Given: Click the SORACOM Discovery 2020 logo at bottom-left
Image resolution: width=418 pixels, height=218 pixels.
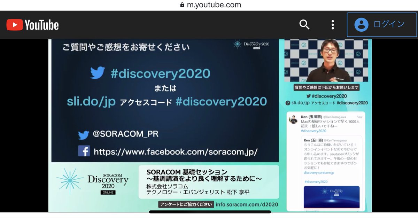Looking at the screenshot, I should tap(93, 181).
